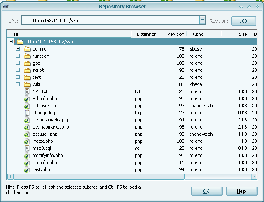The width and height of the screenshot is (264, 202).
Task: Click author zhangweizhi in adduser.php row
Action: (201, 106)
